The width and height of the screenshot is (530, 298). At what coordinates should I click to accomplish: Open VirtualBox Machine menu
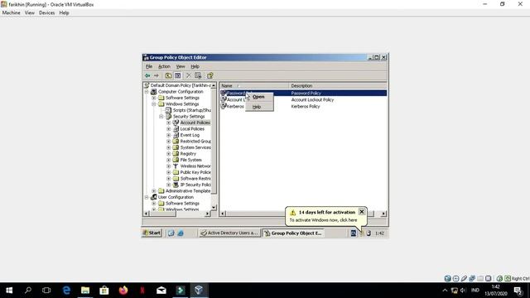point(11,13)
